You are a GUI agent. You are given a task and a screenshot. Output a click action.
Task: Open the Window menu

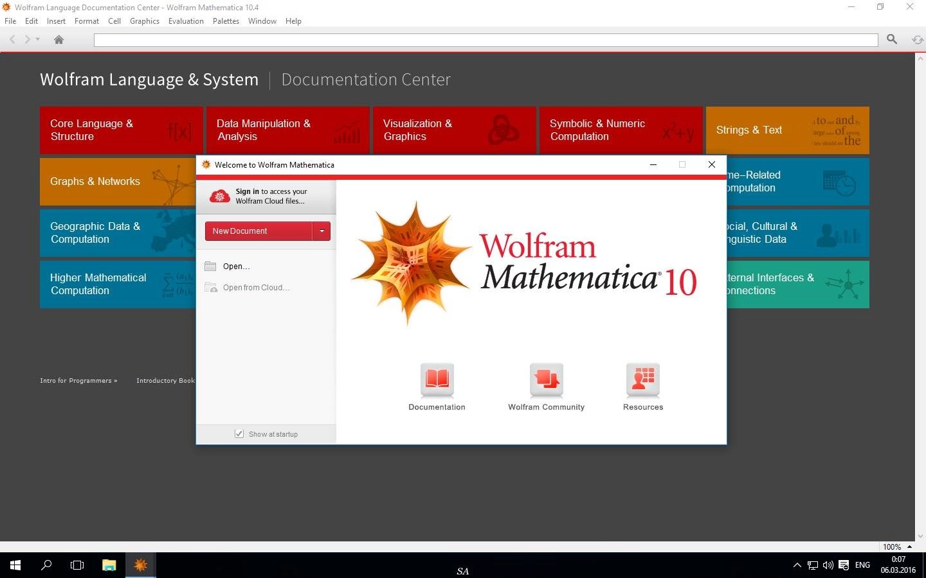262,21
